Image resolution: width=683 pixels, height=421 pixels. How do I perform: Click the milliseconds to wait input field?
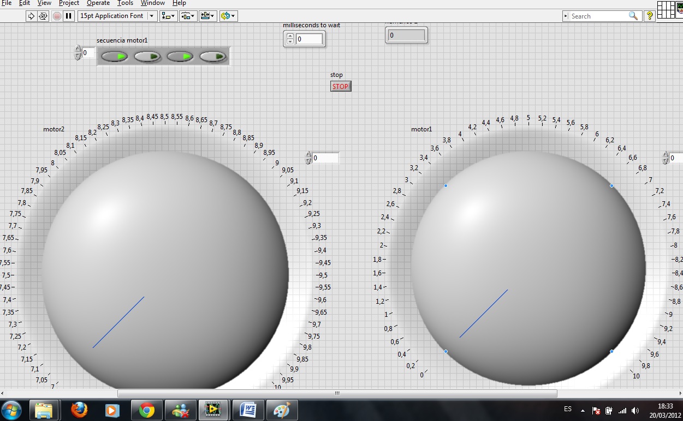coord(309,39)
